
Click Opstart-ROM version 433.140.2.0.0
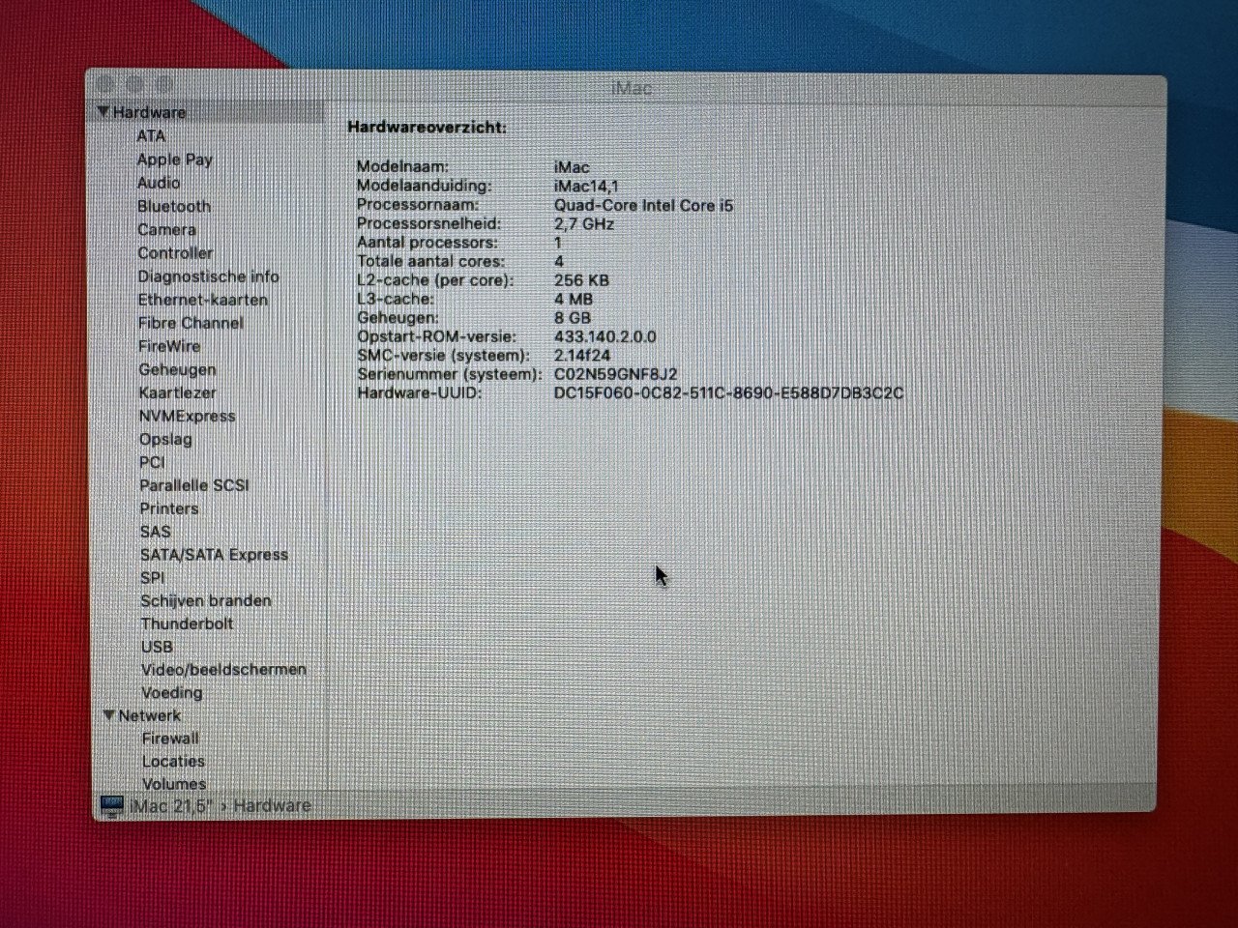pos(604,336)
